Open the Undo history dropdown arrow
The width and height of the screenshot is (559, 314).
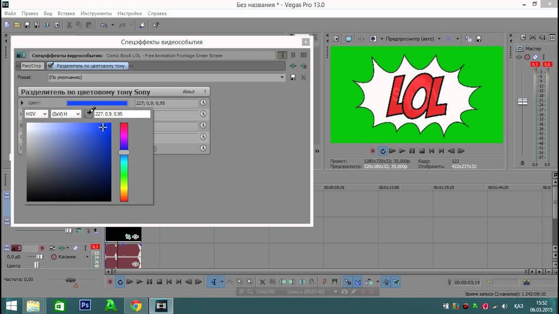click(113, 25)
